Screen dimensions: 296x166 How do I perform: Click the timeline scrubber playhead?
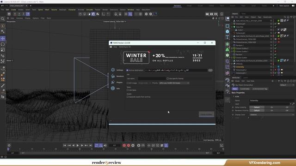(8, 149)
